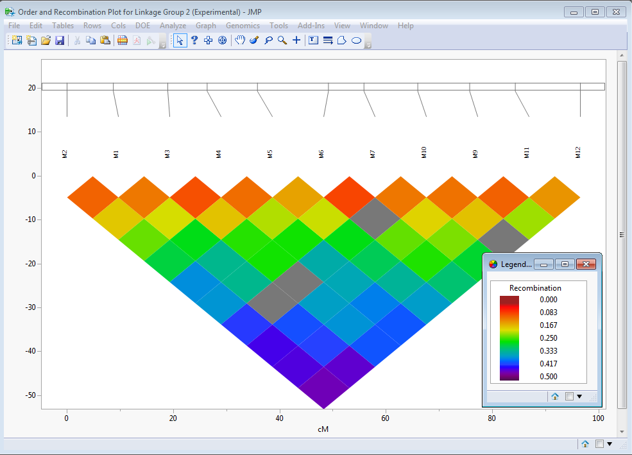Click legend value 0.250
632x455 pixels.
click(549, 338)
